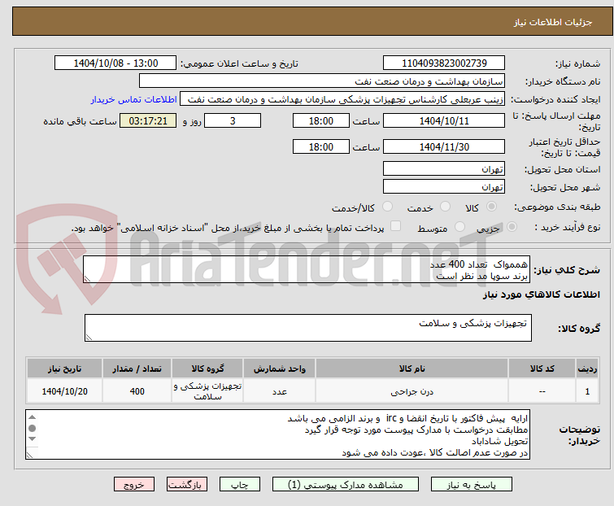Toggle the اسناد خزانه اسلامی payment checkbox

click(396, 226)
